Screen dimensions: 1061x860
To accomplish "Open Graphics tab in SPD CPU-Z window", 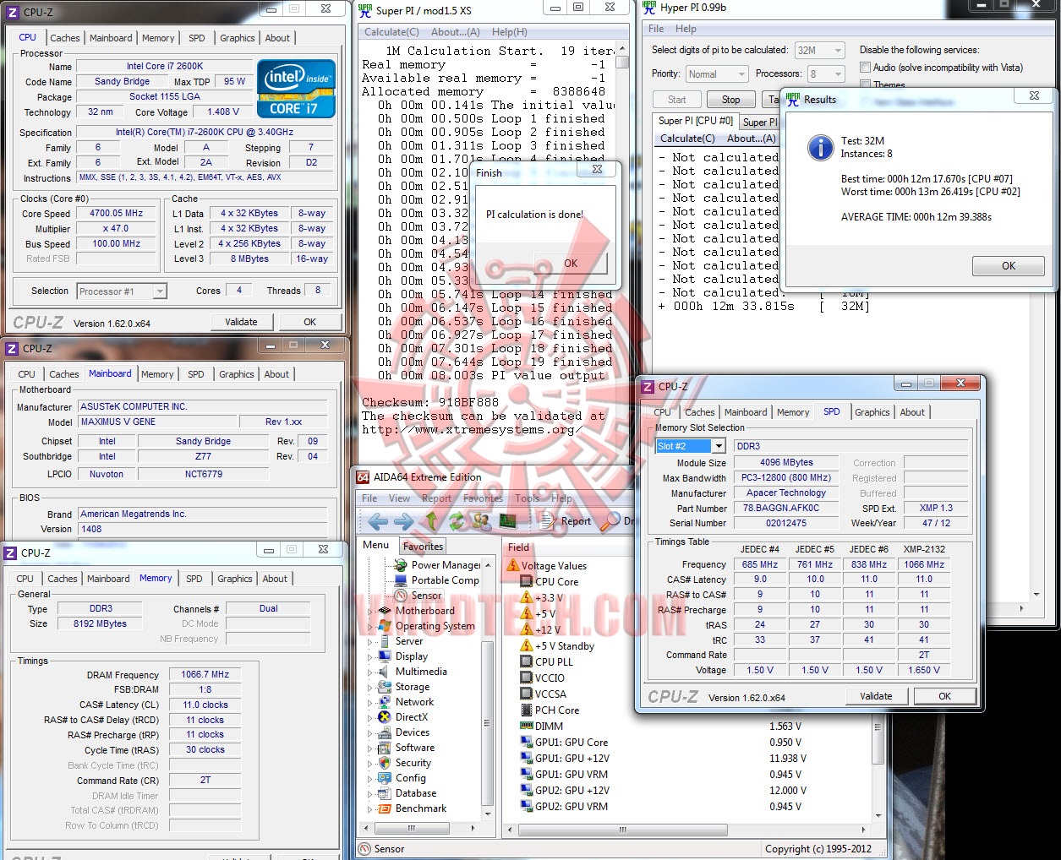I will [872, 412].
